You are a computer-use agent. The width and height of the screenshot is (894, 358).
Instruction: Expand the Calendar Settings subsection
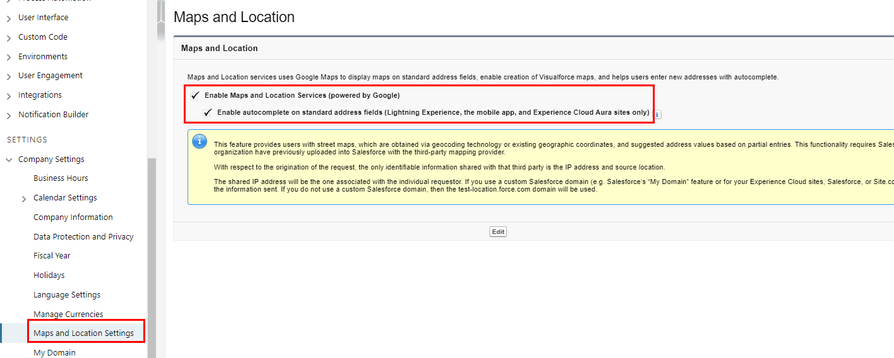click(24, 199)
